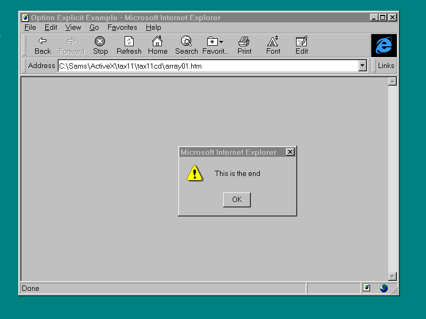Change text size with Font icon
Viewport: 426px width, 319px height.
273,41
